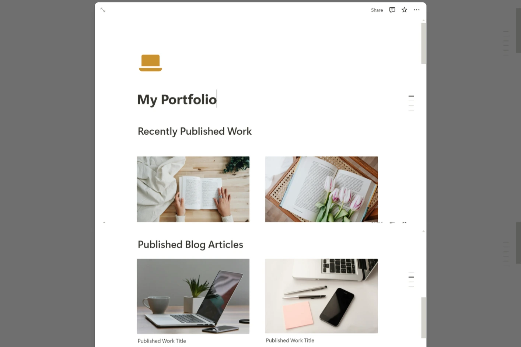Image resolution: width=521 pixels, height=347 pixels.
Task: Click Published Work Title under laptop image
Action: (x=162, y=341)
